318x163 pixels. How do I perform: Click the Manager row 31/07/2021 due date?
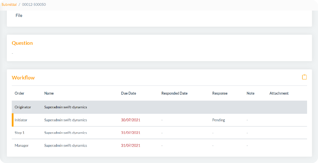click(131, 146)
